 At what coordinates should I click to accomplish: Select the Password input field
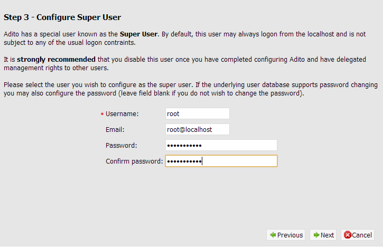pyautogui.click(x=221, y=145)
